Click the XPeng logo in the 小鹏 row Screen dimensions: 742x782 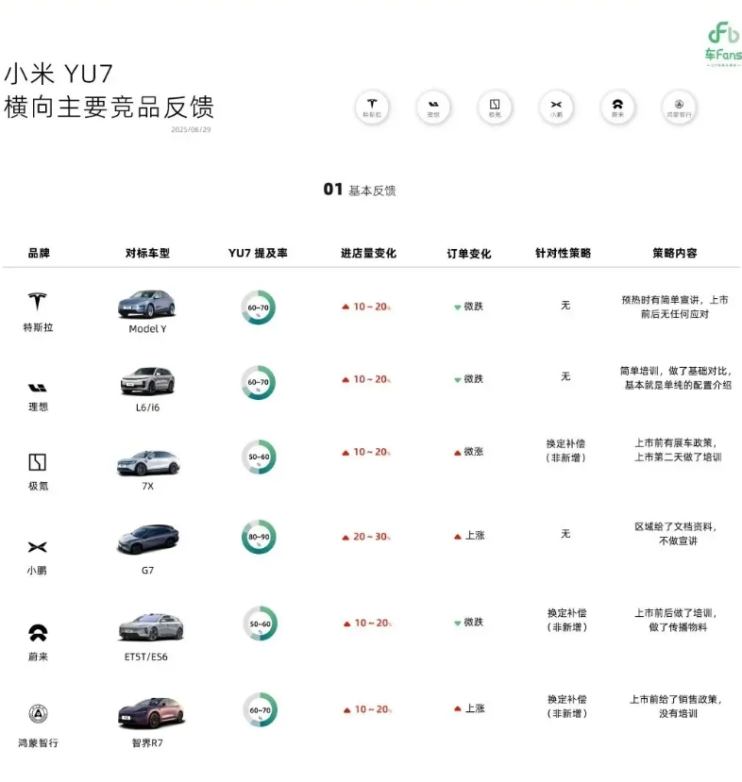click(x=38, y=547)
